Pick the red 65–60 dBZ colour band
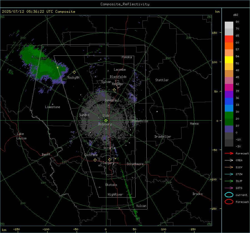The image size is (250, 233). point(229,39)
